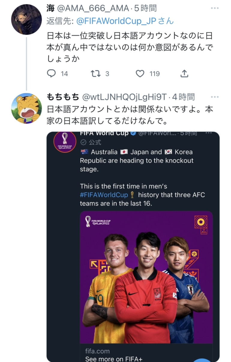The width and height of the screenshot is (231, 362).
Task: Open もちもち's tiger profile avatar
Action: click(26, 108)
